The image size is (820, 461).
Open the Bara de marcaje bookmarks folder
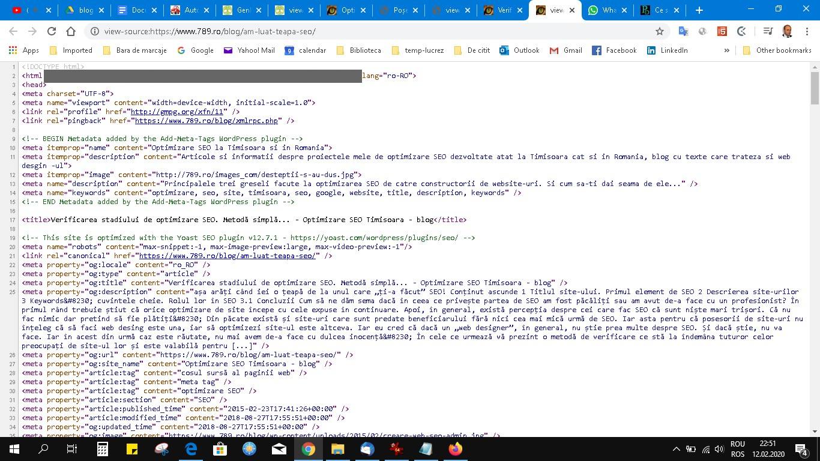(135, 50)
